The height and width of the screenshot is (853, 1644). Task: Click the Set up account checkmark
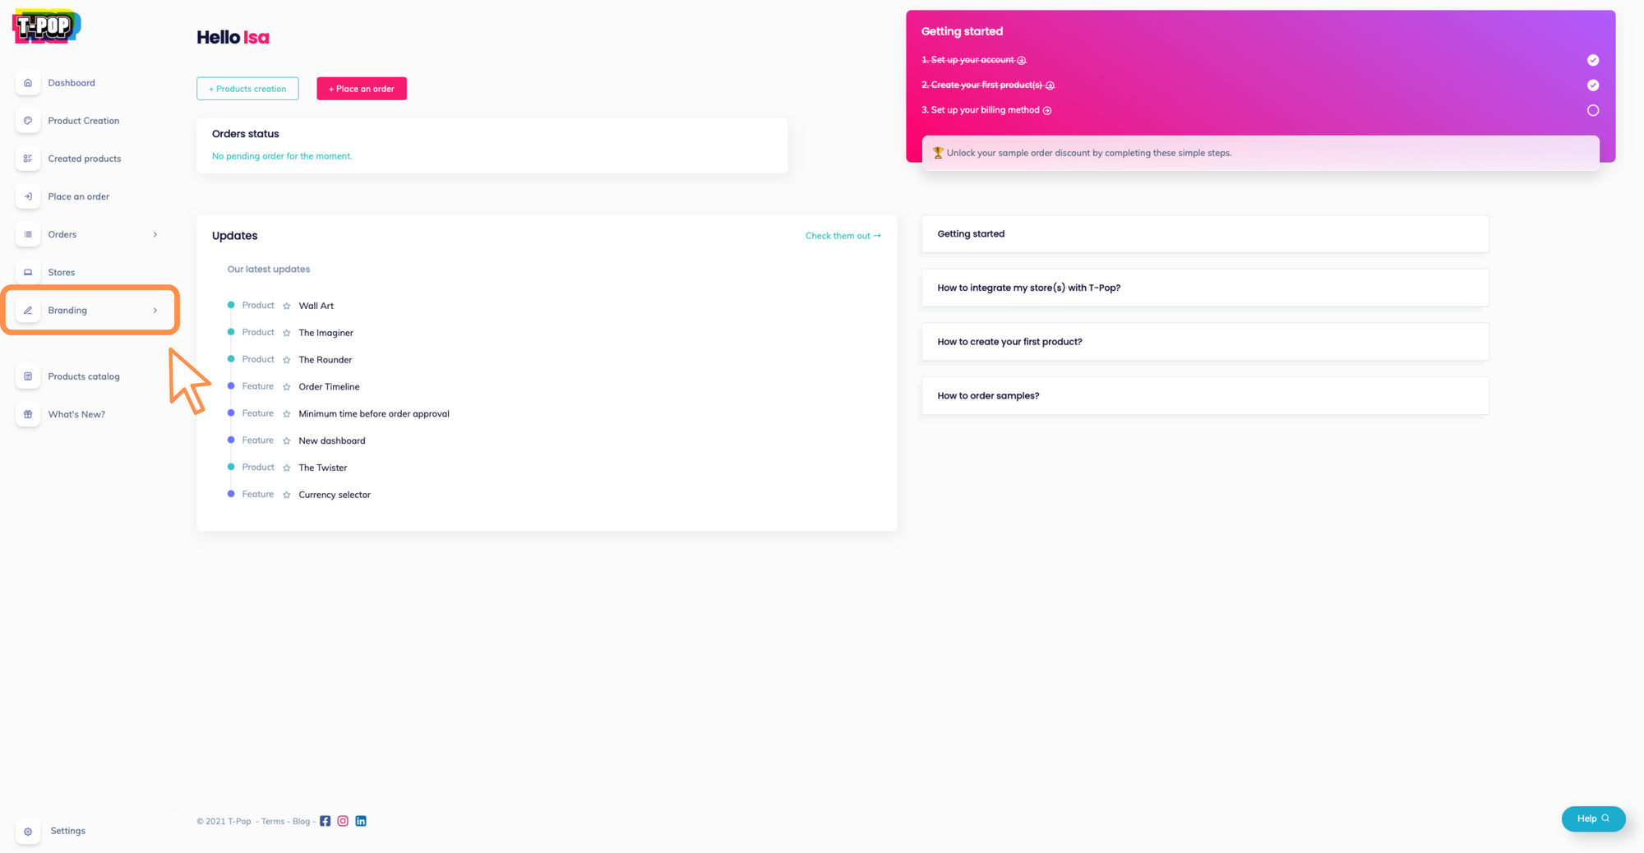tap(1592, 60)
